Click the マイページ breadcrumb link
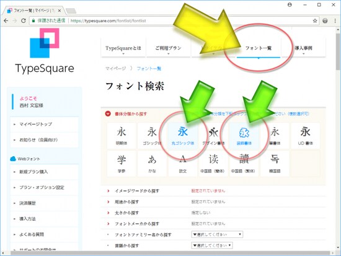Viewport: 341px width, 256px height. point(115,69)
